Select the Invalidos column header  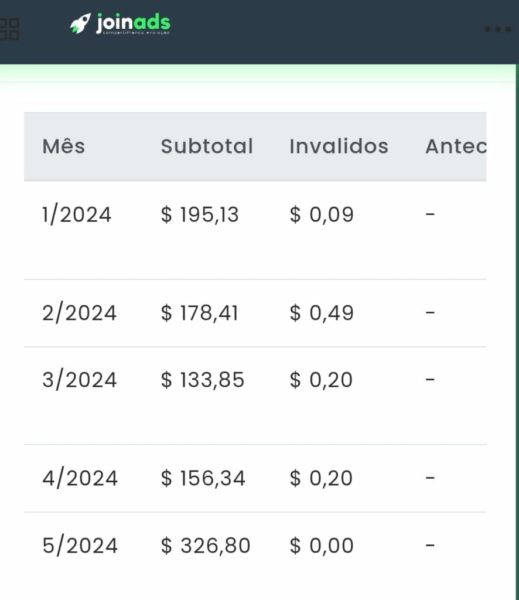[339, 146]
